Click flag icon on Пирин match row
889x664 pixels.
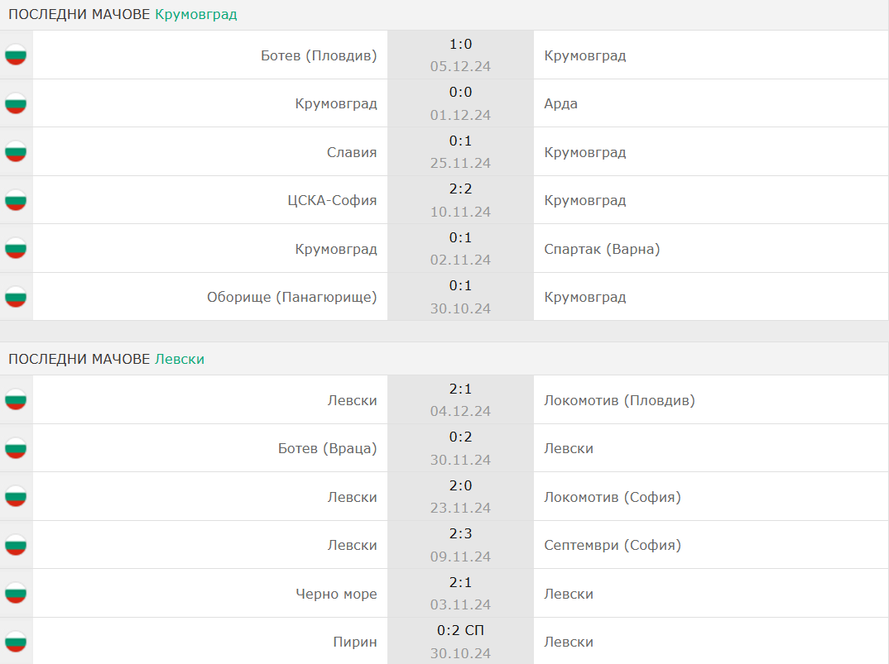(x=16, y=642)
